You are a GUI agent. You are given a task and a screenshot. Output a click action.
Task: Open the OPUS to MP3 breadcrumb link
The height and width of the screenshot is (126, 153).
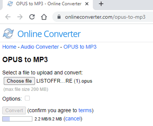coord(80,47)
